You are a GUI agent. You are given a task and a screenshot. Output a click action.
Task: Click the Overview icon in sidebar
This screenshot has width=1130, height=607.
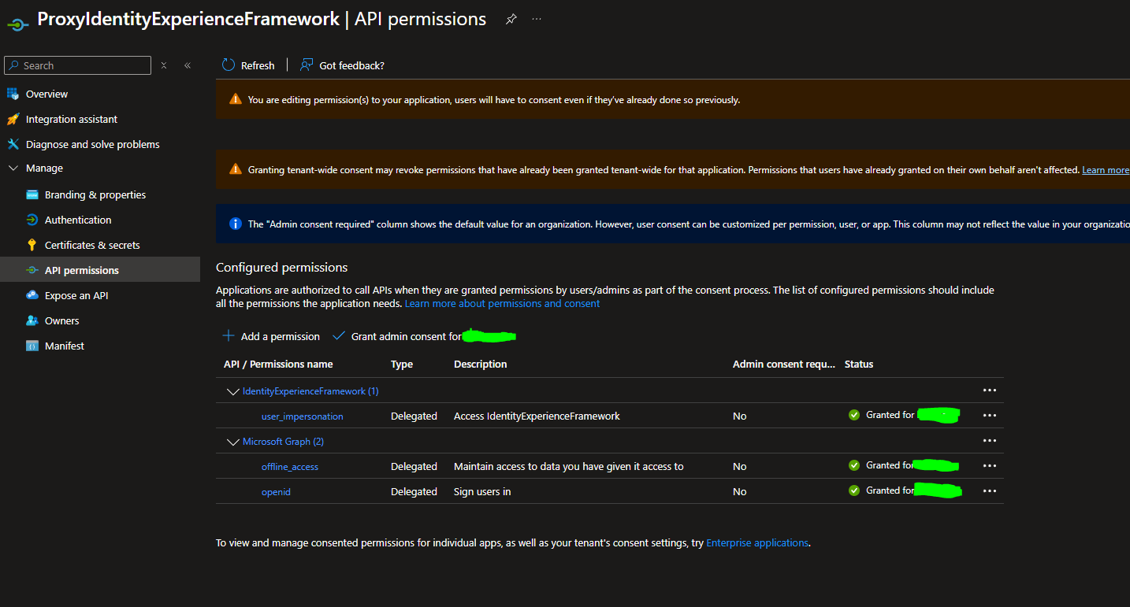point(13,94)
